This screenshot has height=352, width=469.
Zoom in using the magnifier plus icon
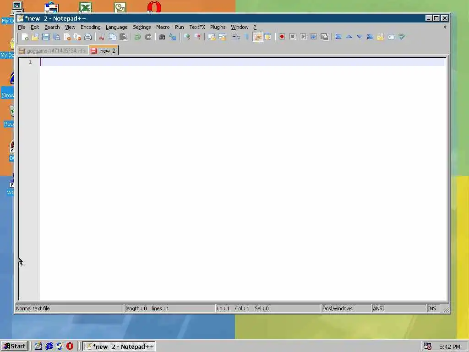[187, 37]
